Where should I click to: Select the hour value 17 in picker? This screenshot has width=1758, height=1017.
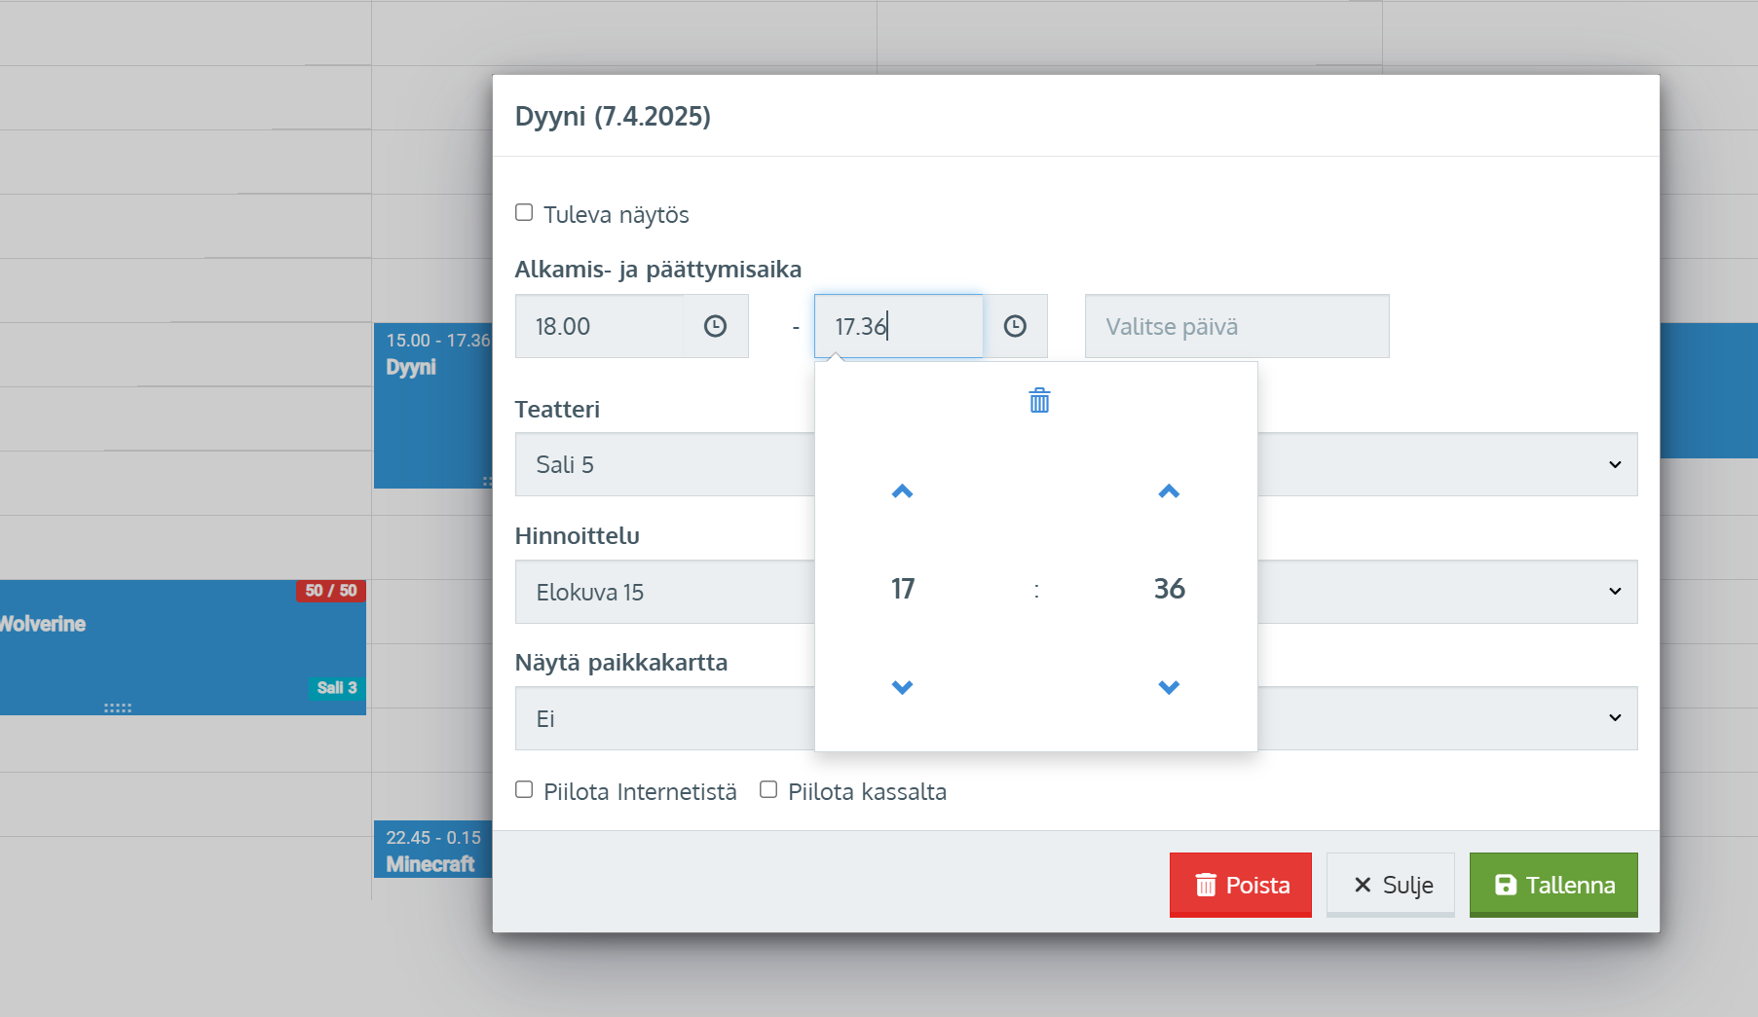(x=902, y=589)
